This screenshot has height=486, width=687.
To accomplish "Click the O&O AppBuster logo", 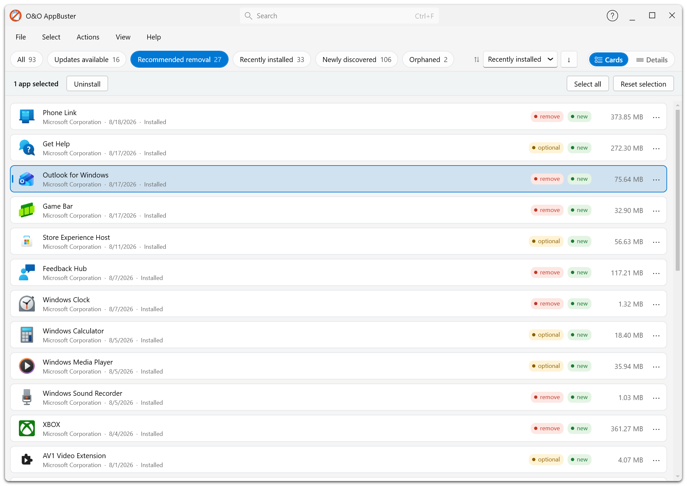I will point(15,16).
